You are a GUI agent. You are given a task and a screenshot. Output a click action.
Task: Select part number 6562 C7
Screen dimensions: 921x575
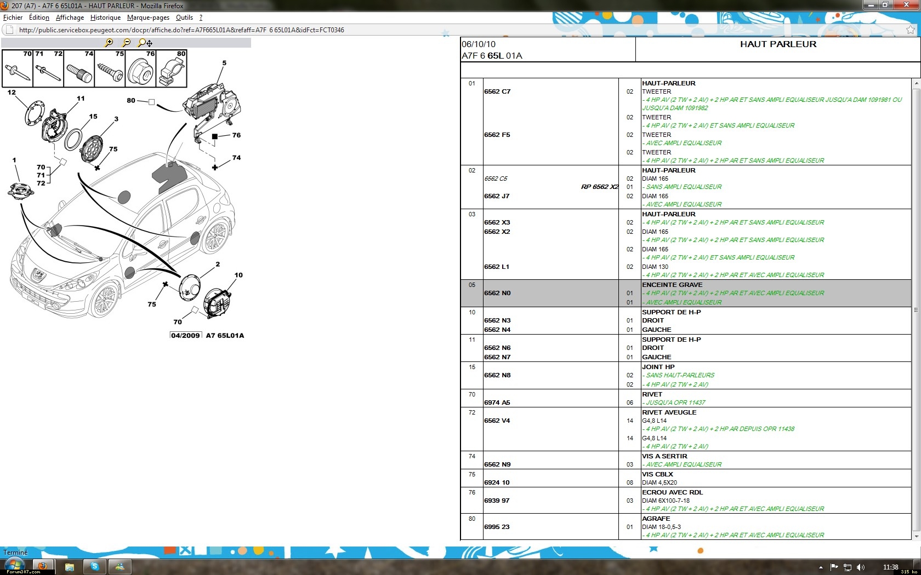pyautogui.click(x=497, y=91)
